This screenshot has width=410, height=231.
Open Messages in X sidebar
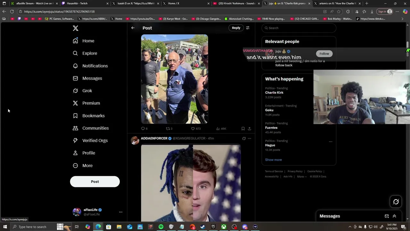87,78
